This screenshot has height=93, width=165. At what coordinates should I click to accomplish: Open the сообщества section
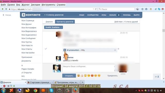pyautogui.click(x=93, y=15)
